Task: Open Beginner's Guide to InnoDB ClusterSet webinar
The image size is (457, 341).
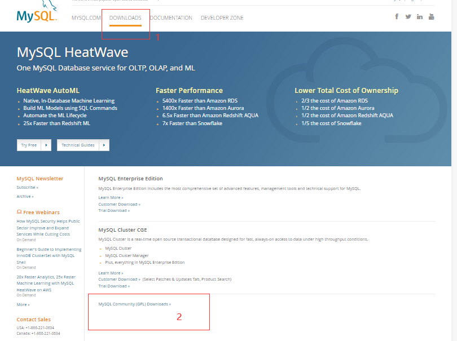Action: click(49, 256)
